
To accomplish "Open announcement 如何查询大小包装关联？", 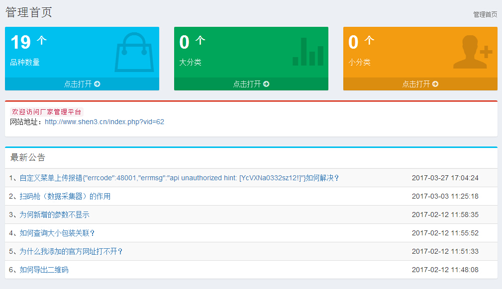I will [x=57, y=233].
